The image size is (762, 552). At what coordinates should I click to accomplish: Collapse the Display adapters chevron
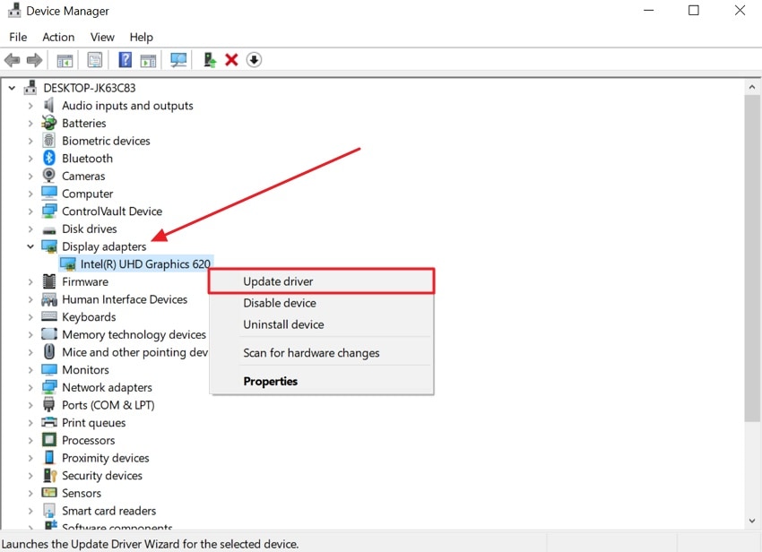tap(30, 246)
